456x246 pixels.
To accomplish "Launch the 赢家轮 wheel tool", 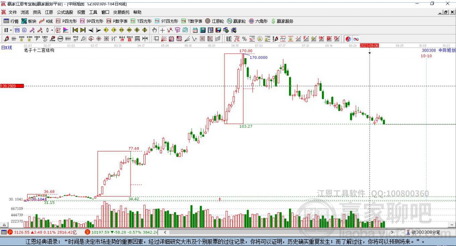I will pyautogui.click(x=236, y=21).
